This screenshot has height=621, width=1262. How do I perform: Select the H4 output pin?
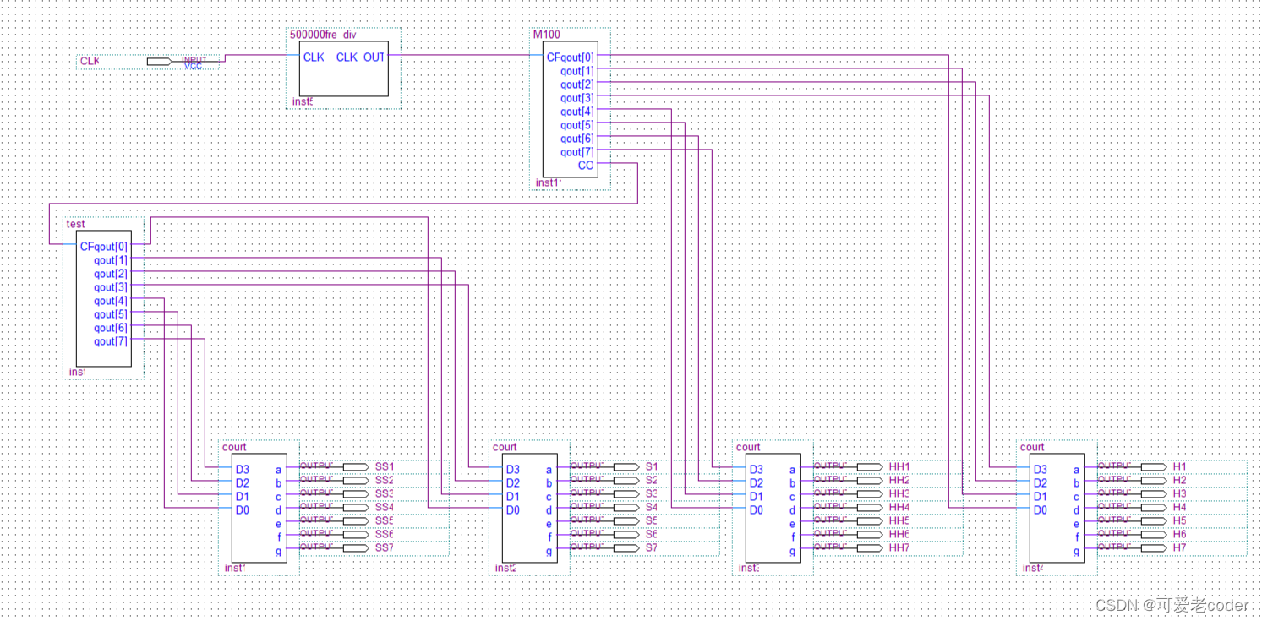click(1154, 507)
